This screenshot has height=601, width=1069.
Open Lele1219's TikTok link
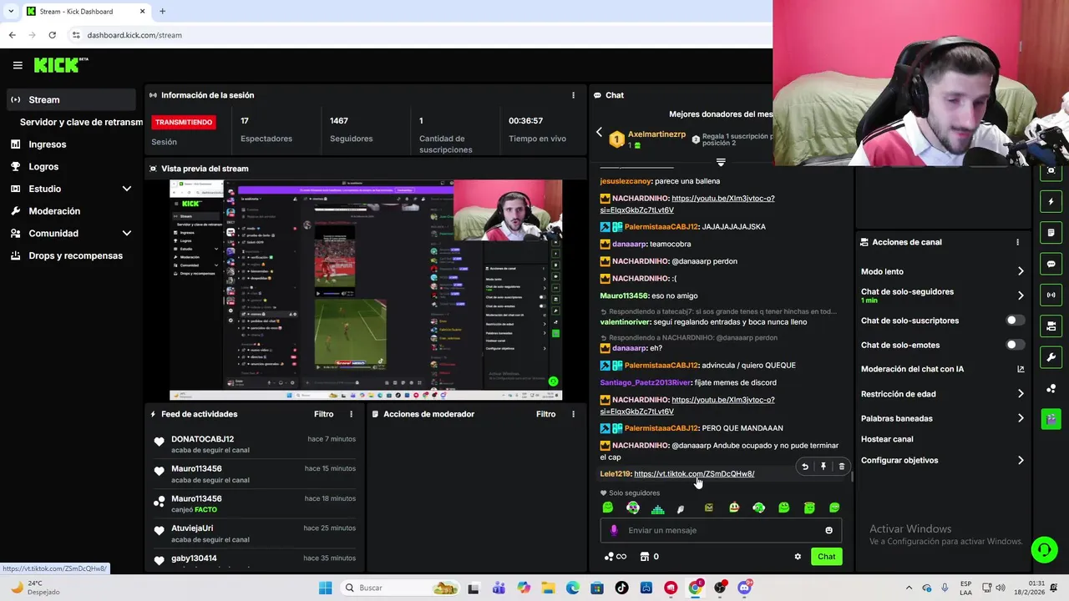pos(694,473)
